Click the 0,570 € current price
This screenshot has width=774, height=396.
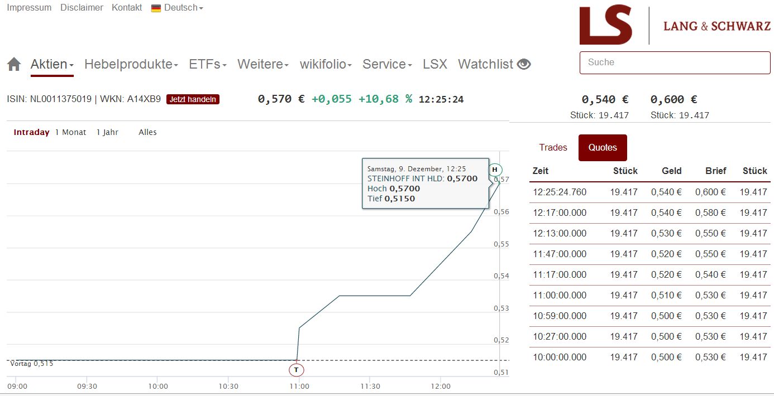[281, 99]
